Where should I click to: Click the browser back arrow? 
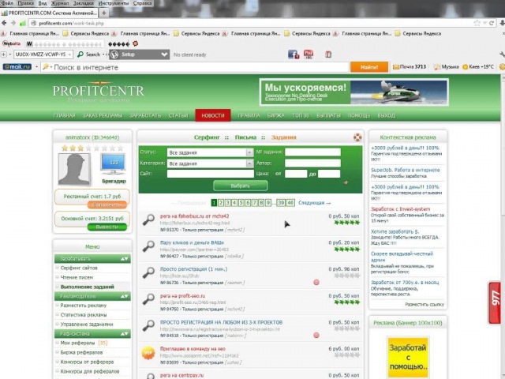coord(4,23)
